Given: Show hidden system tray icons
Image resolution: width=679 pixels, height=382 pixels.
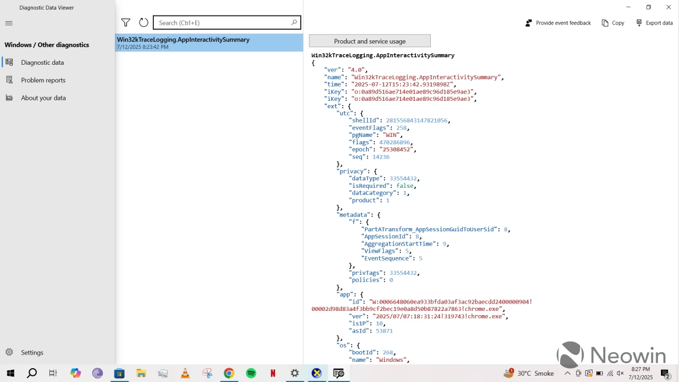Looking at the screenshot, I should (x=568, y=373).
